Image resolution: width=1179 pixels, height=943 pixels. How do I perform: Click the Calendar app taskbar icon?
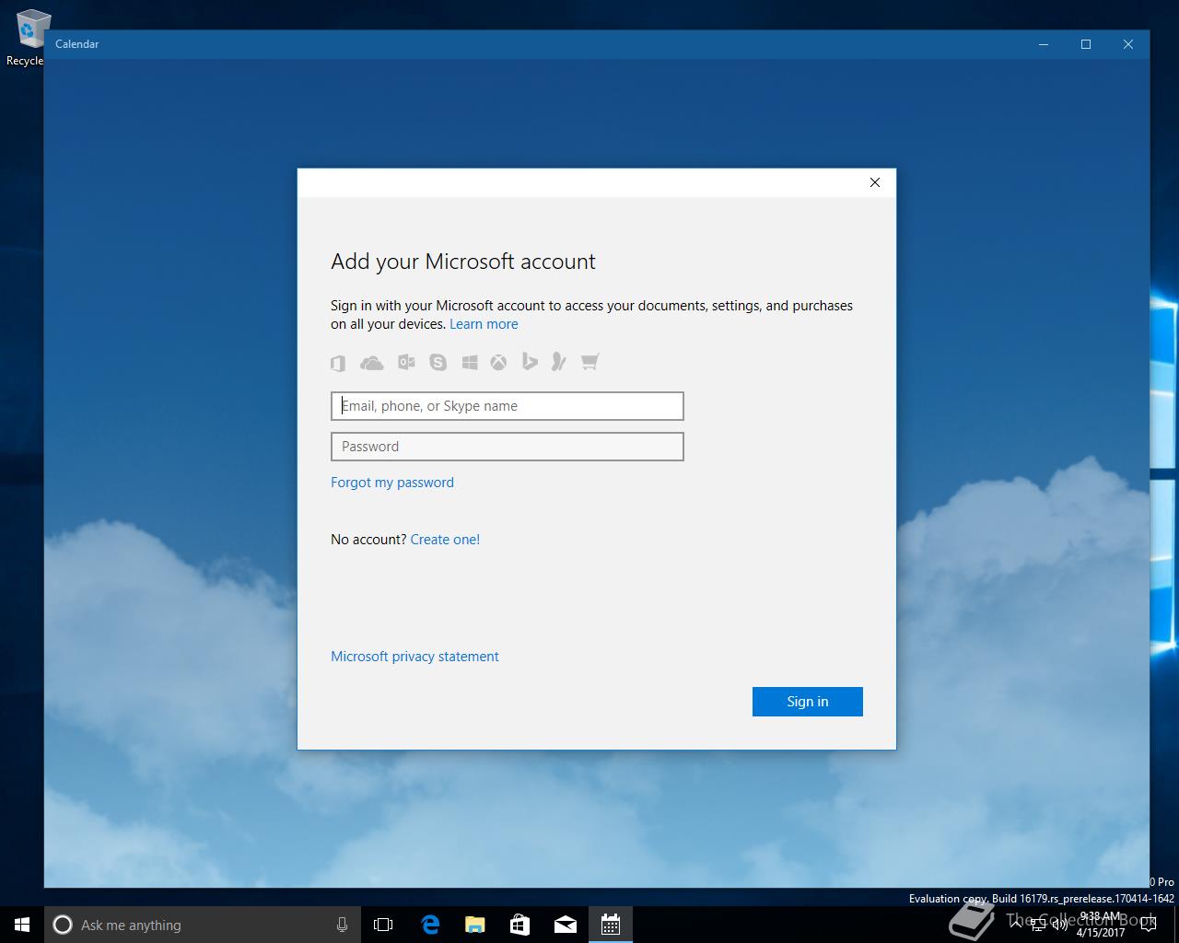(611, 925)
